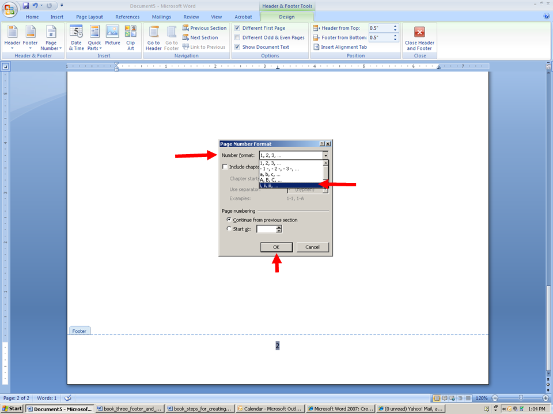Click the 120% zoom level
Viewport: 553px width, 414px height.
[x=482, y=398]
